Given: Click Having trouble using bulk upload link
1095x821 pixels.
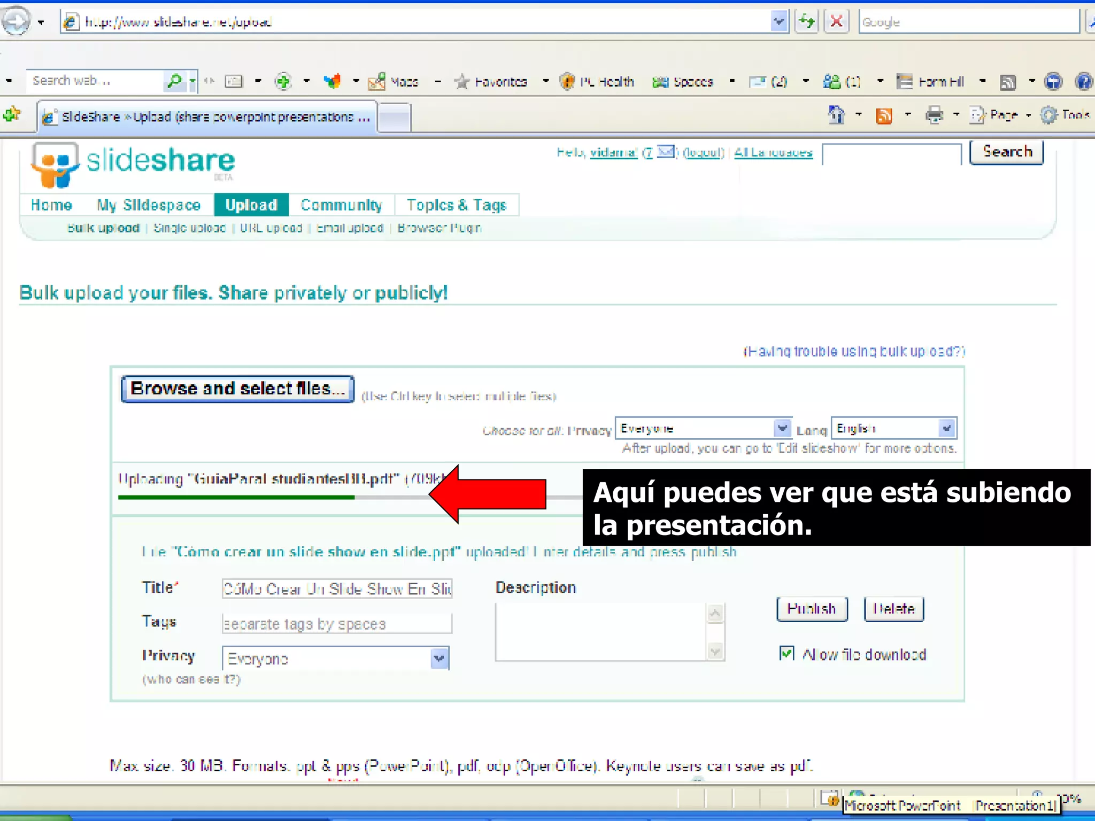Looking at the screenshot, I should click(854, 351).
